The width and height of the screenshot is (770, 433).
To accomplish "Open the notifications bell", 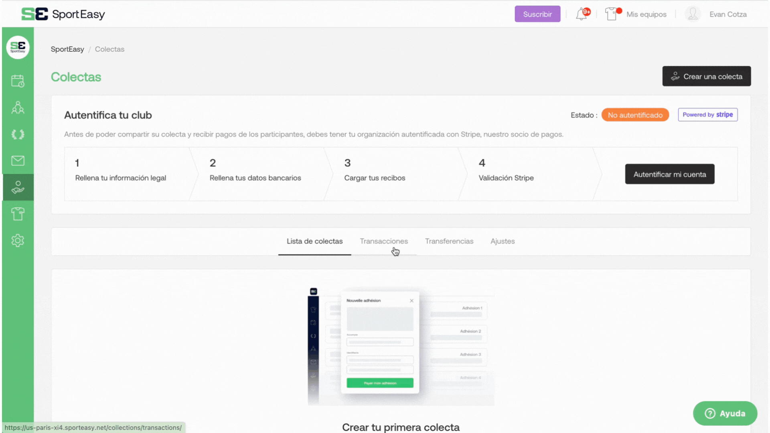I will [582, 14].
